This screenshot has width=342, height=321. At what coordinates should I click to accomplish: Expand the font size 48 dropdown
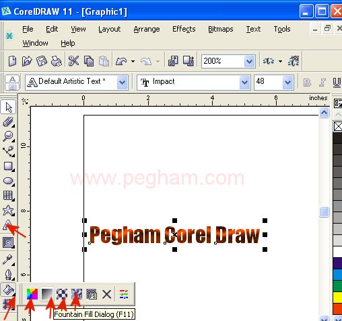coord(288,83)
